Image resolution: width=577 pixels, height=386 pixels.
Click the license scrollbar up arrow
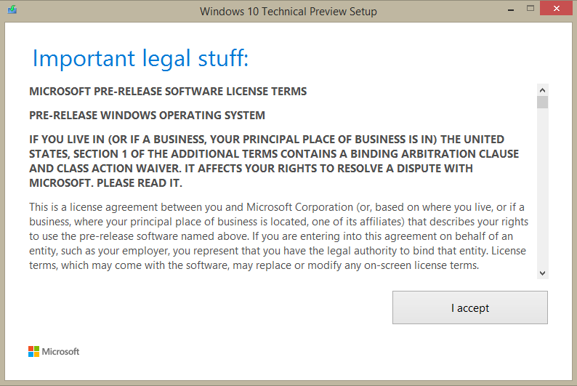(542, 90)
